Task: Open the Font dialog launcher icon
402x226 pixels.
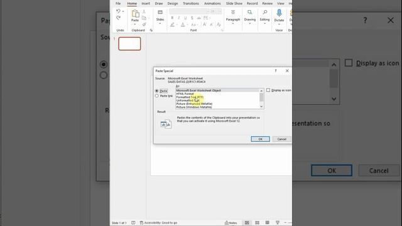Action: pyautogui.click(x=222, y=30)
